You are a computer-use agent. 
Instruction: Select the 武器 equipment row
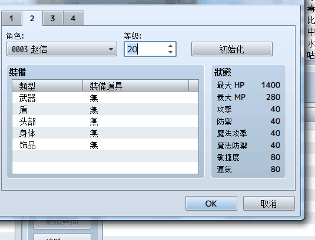[105, 97]
